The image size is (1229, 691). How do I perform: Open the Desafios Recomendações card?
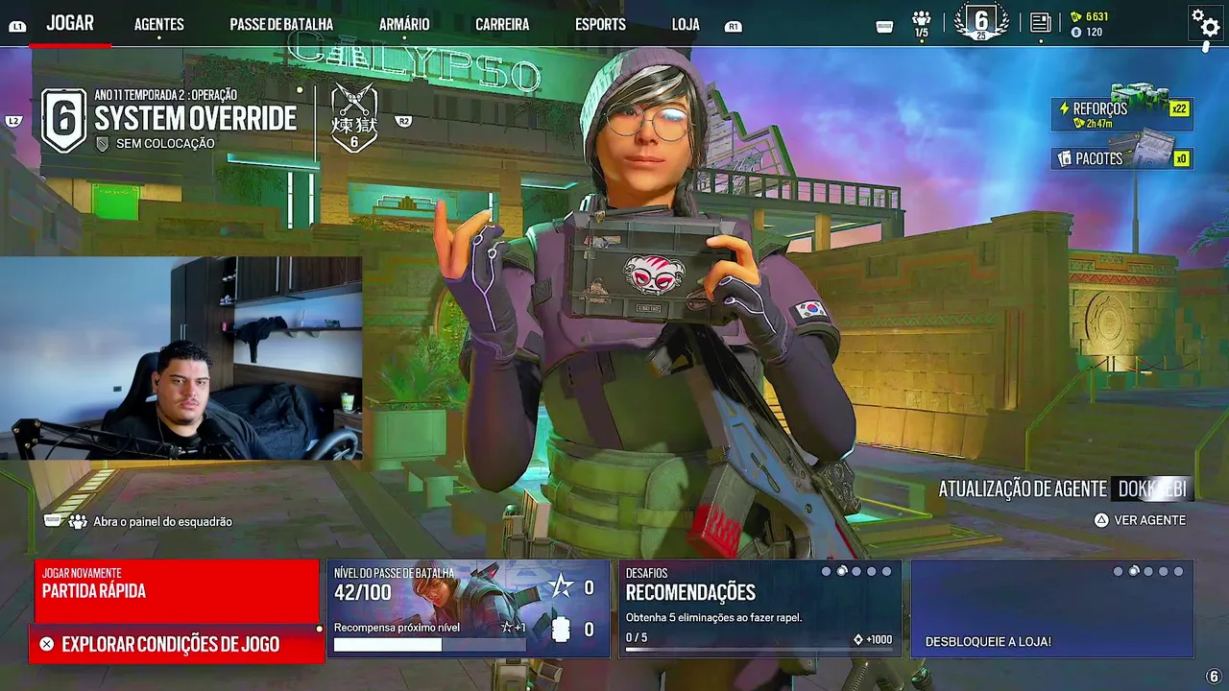click(760, 608)
